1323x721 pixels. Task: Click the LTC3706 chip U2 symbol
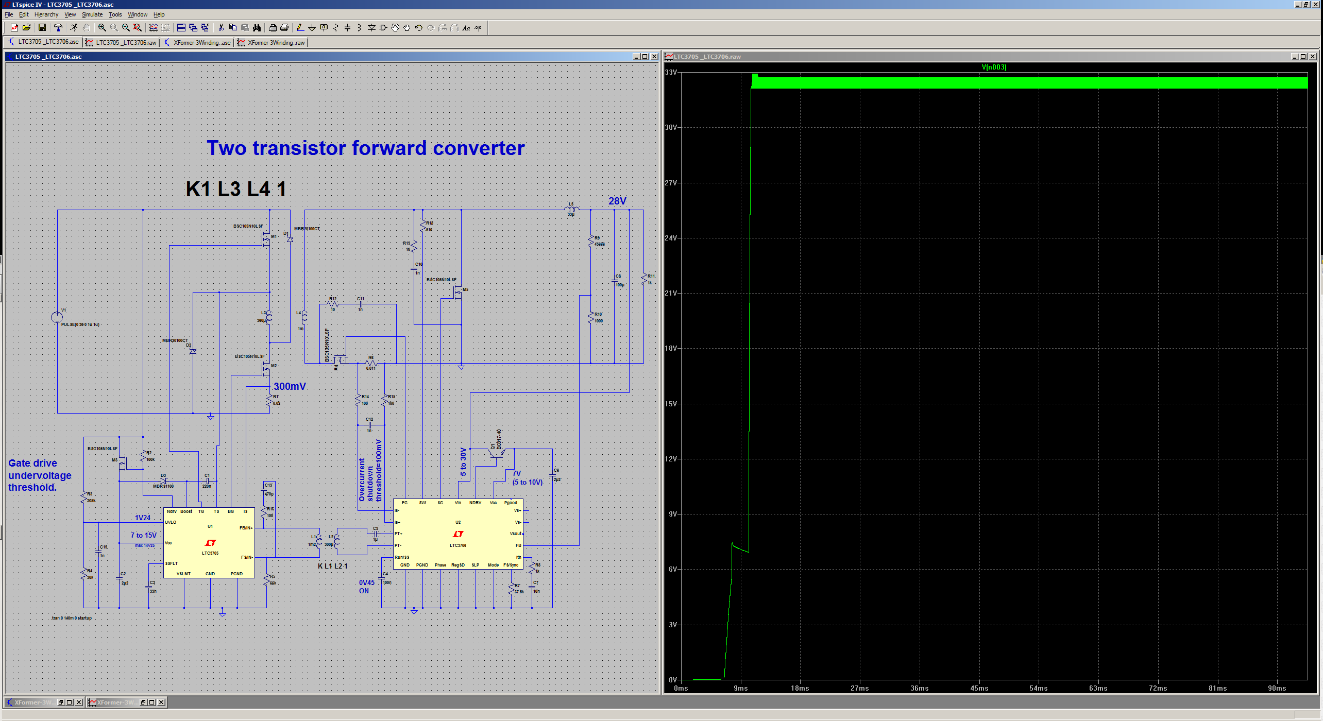tap(458, 534)
